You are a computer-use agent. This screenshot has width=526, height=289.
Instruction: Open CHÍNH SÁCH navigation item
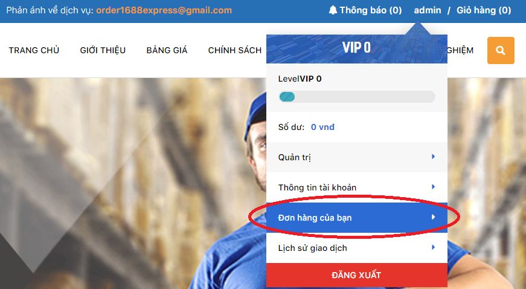(234, 50)
